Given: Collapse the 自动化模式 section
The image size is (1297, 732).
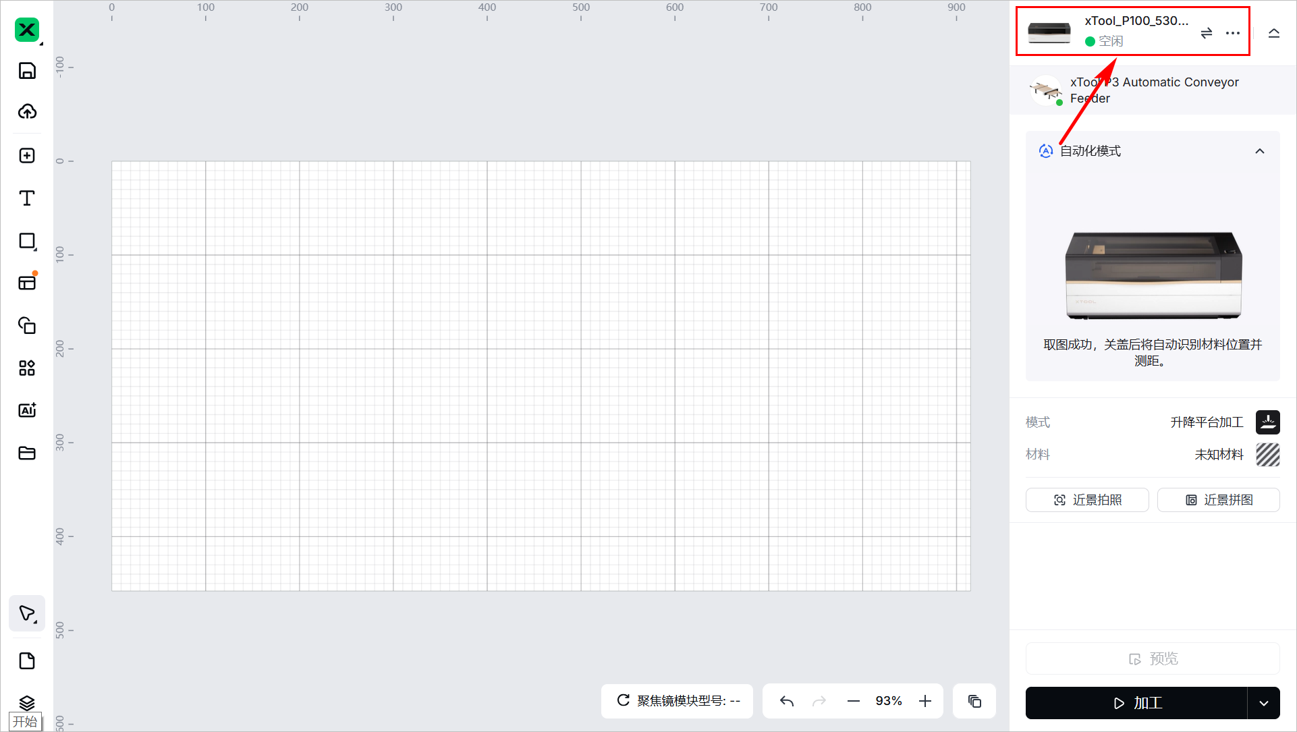Looking at the screenshot, I should pos(1259,151).
